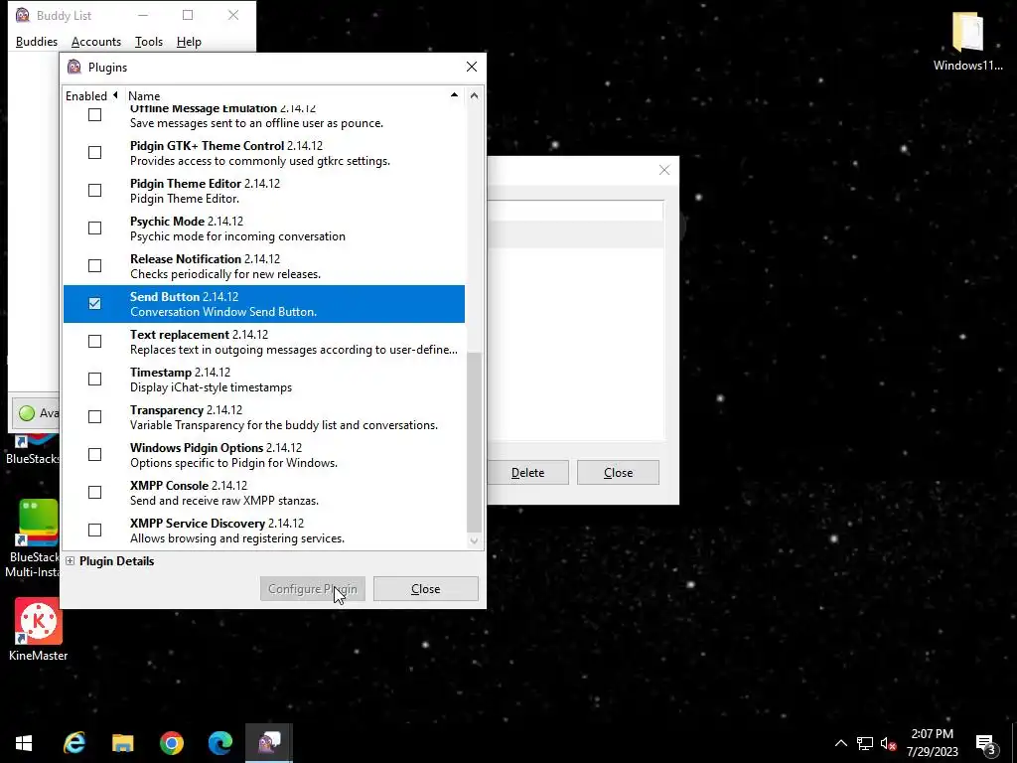Tick the Pidgin Theme Editor checkbox
Screen dimensions: 1017x763
[x=94, y=190]
